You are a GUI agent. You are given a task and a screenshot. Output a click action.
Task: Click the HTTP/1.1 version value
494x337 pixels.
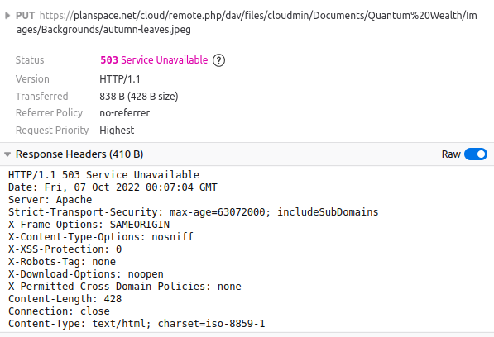click(x=120, y=79)
